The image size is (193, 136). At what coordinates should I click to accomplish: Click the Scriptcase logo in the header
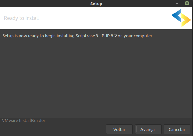click(181, 18)
